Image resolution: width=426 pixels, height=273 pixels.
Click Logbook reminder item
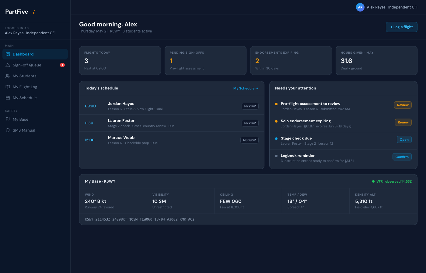click(343, 158)
